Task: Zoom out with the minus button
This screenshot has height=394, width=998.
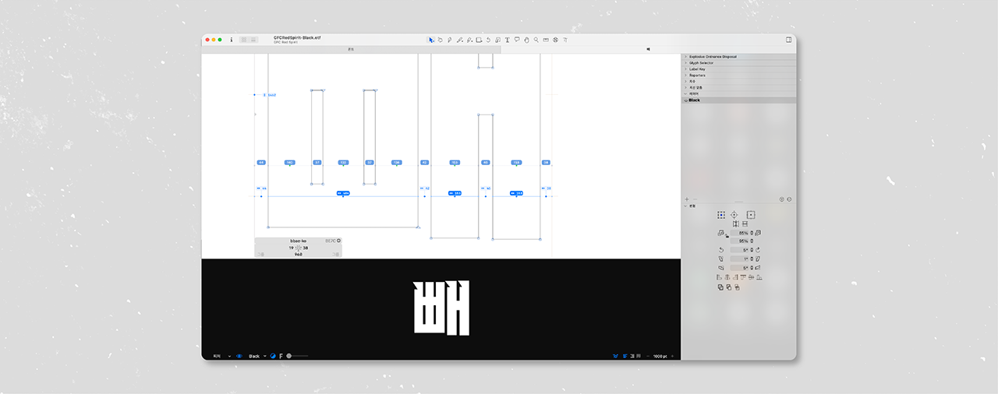Action: (x=648, y=356)
